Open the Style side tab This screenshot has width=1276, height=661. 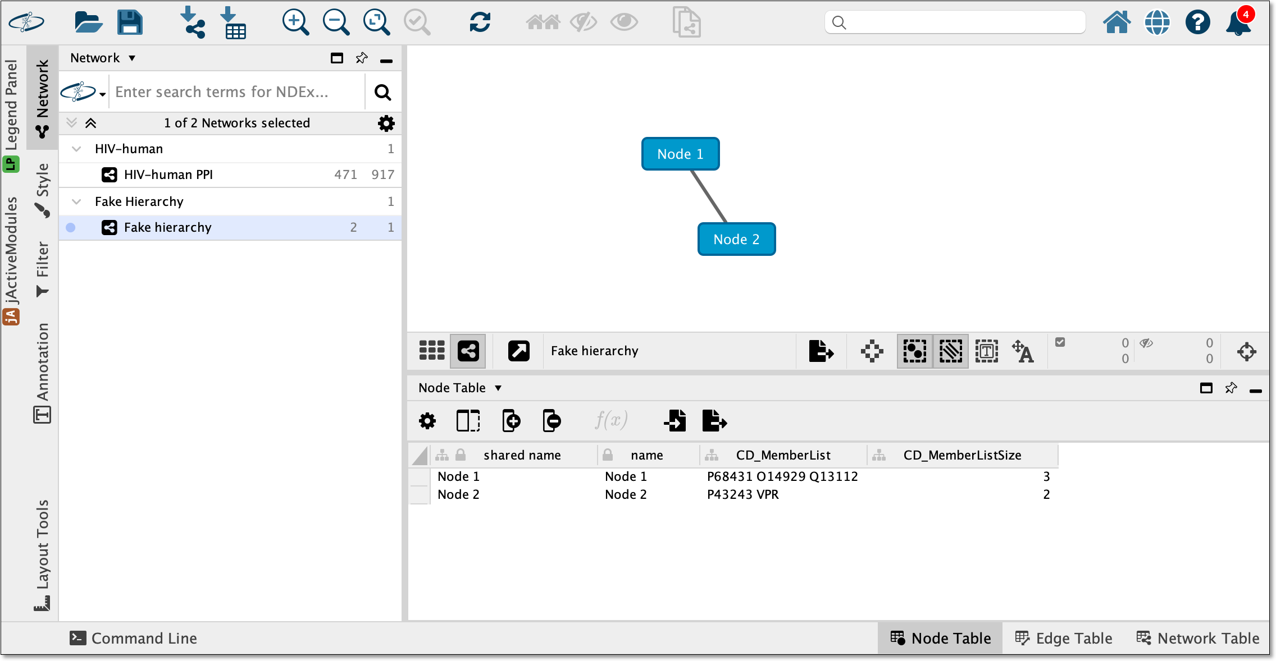(x=43, y=190)
